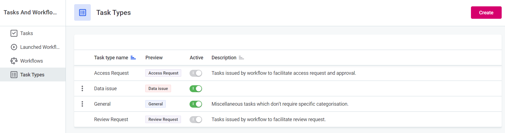
Task: Click the Task Types list icon in sidebar
Action: [x=14, y=75]
